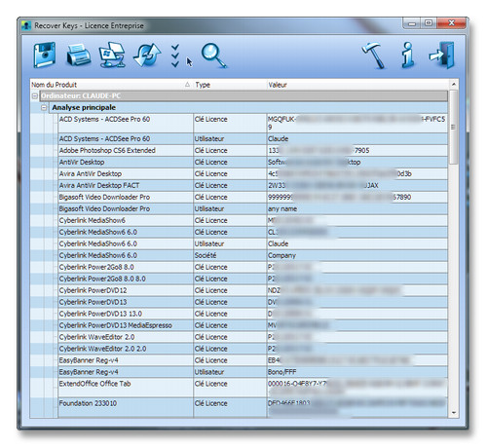Click the scrollbar up arrow

(x=454, y=85)
